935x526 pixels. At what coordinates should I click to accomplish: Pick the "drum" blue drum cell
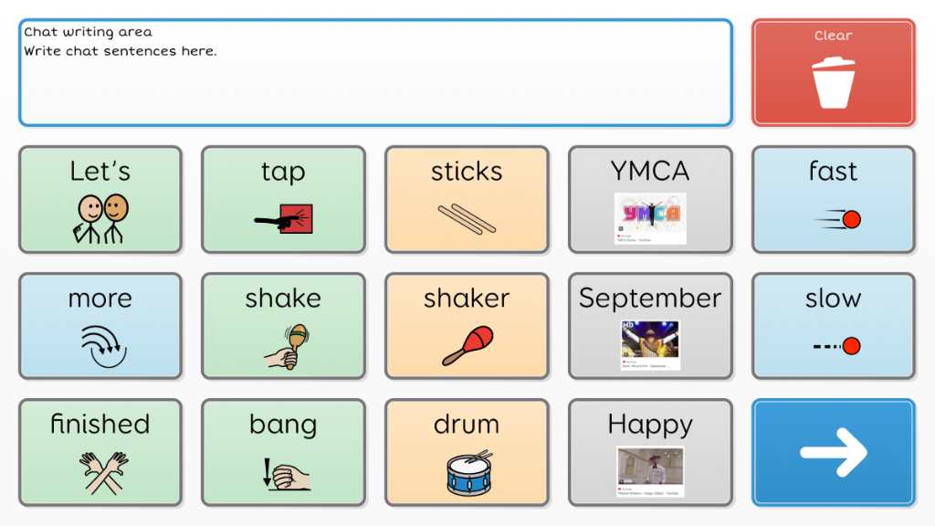(x=467, y=453)
